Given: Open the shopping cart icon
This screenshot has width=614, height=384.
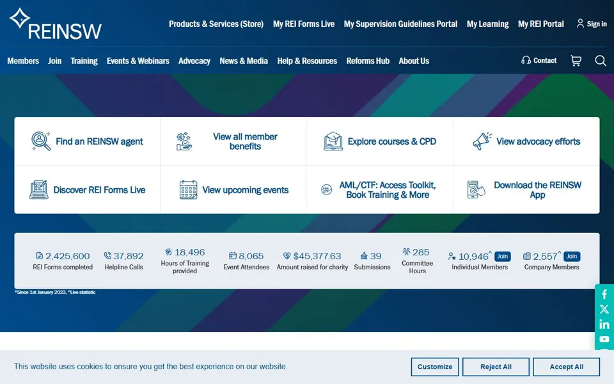Looking at the screenshot, I should click(576, 61).
